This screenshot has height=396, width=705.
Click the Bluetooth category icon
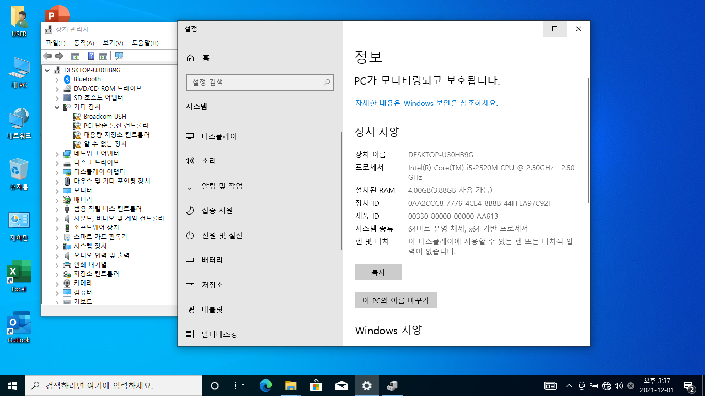pyautogui.click(x=67, y=79)
